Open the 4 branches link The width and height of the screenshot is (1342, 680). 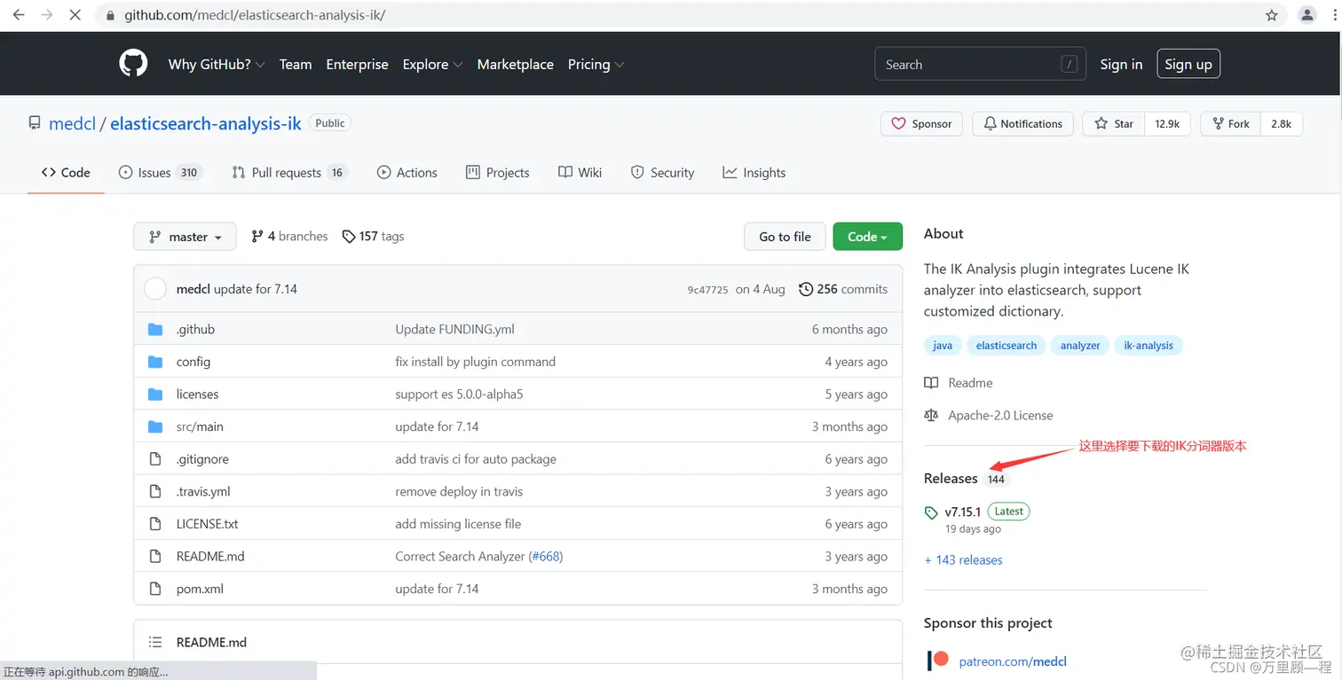[x=289, y=237]
